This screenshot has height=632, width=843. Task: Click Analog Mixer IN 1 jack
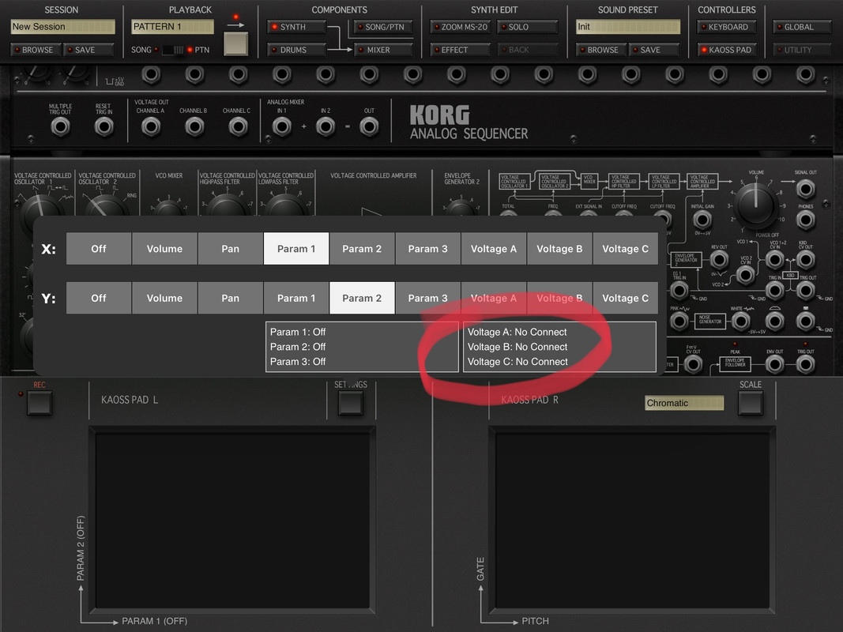click(x=282, y=127)
